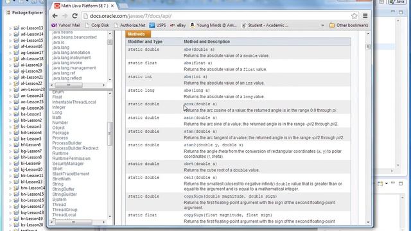Expand the bn-Lesson15 project

click(x=10, y=194)
